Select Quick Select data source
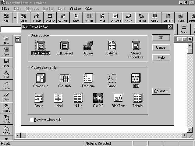The width and height of the screenshot is (195, 146). tap(41, 48)
